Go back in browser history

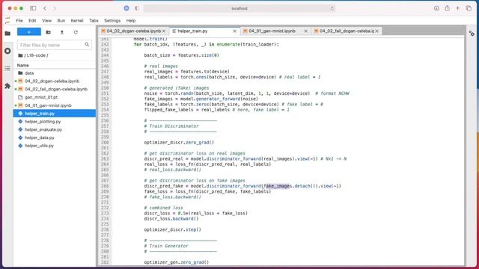pyautogui.click(x=45, y=8)
